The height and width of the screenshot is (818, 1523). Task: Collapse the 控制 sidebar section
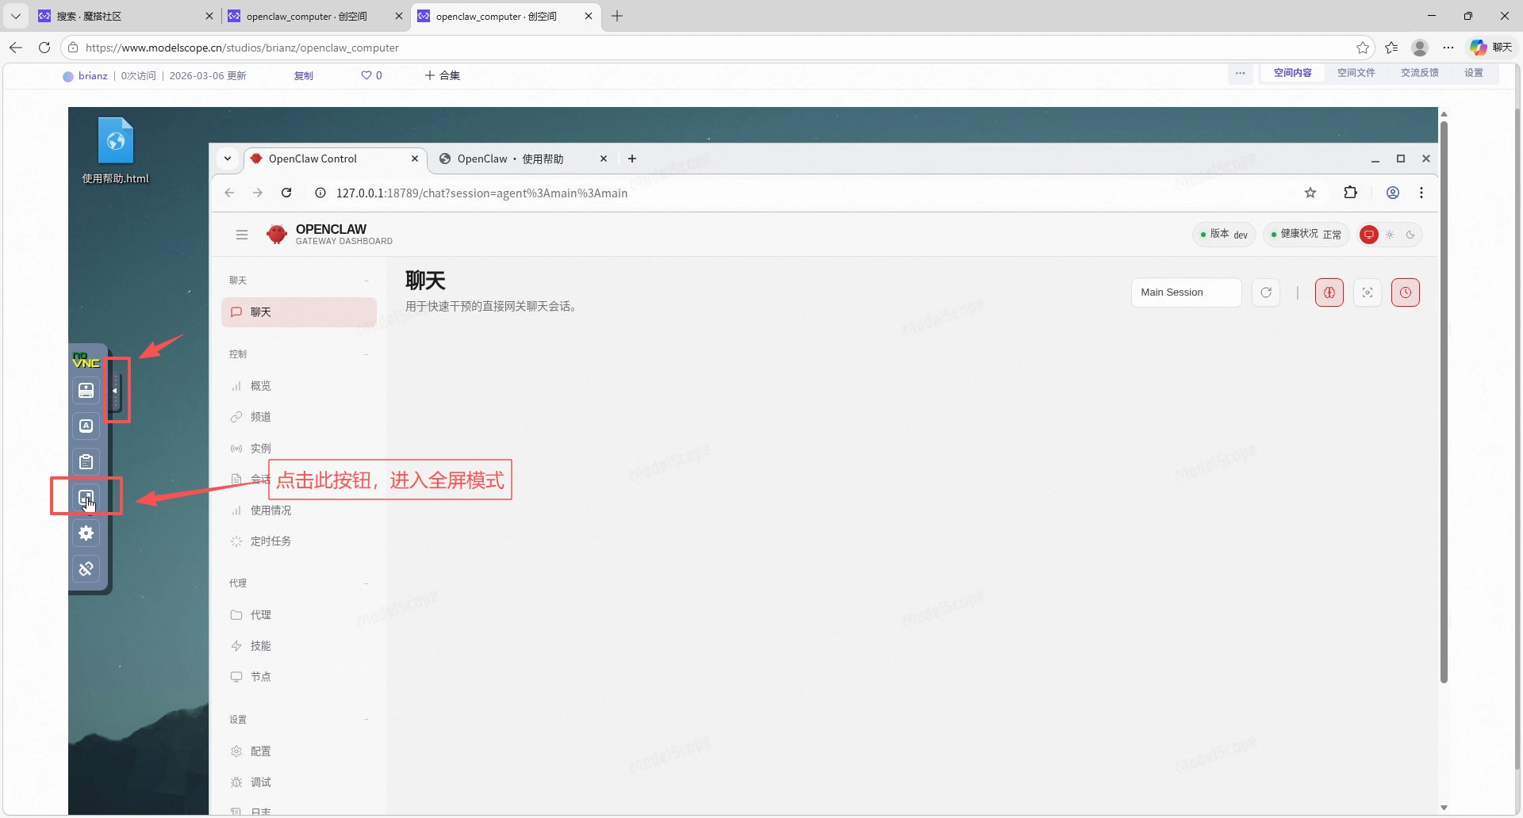299,354
